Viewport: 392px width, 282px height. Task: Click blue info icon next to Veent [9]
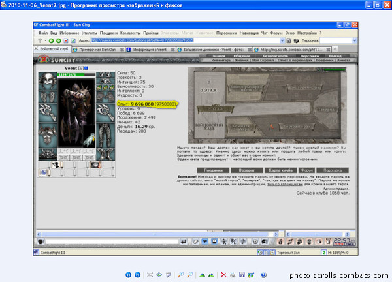click(x=86, y=68)
